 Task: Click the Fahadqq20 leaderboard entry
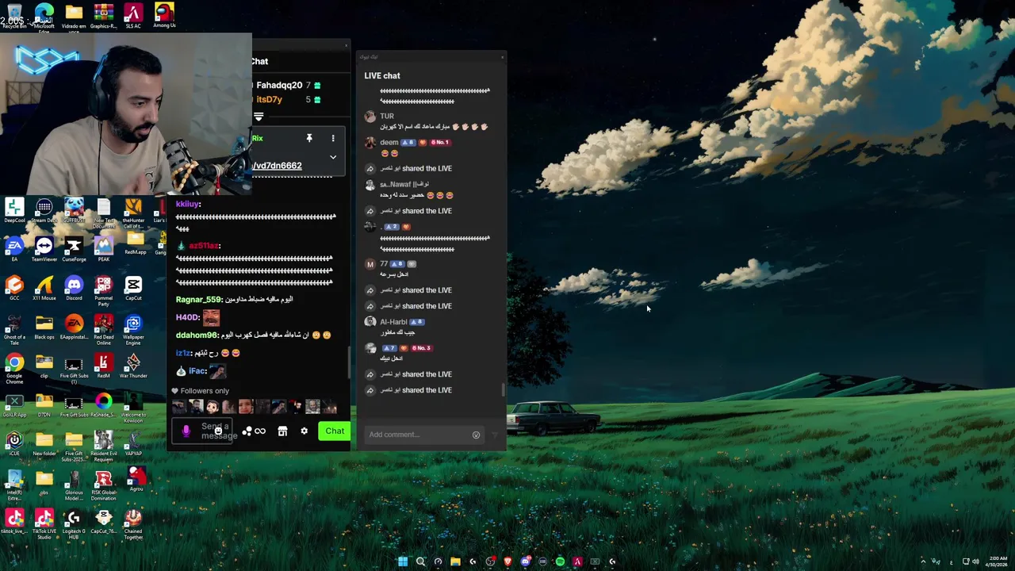(x=279, y=85)
